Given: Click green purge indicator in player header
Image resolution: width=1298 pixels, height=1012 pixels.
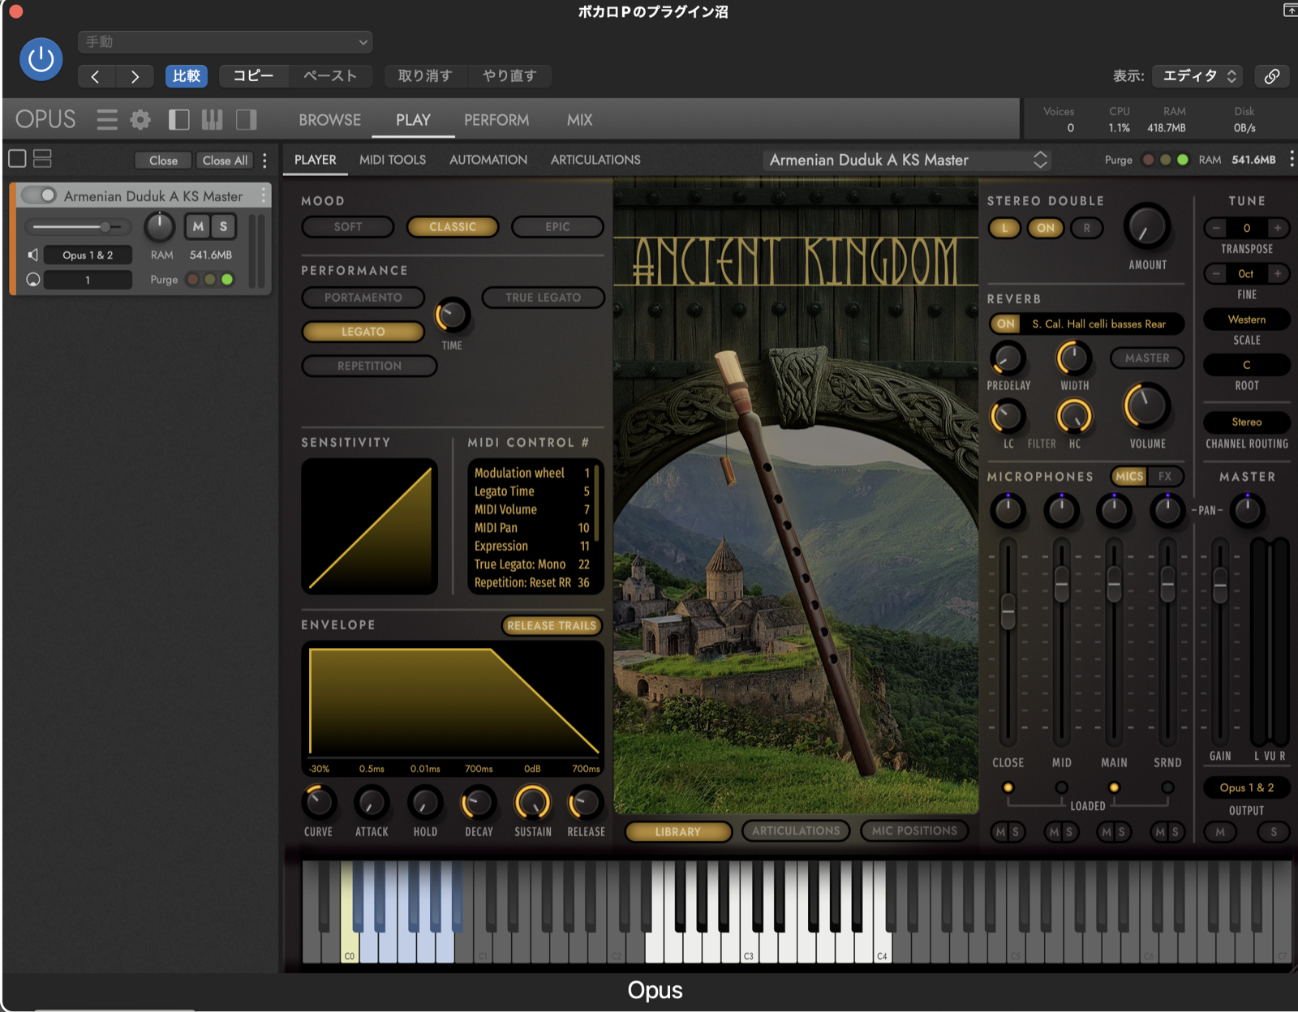Looking at the screenshot, I should click(x=1183, y=160).
